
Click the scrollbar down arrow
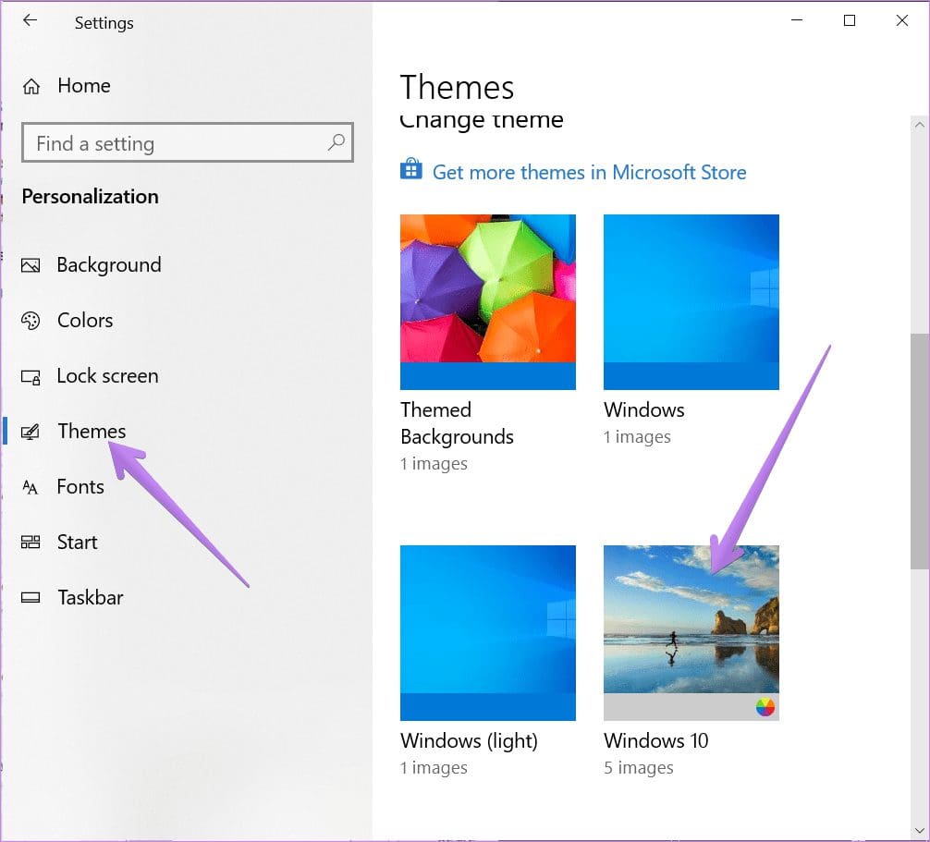pos(919,831)
